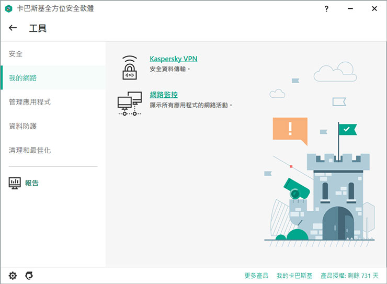The height and width of the screenshot is (284, 387).
Task: Open the network monitor computers icon
Action: [130, 104]
